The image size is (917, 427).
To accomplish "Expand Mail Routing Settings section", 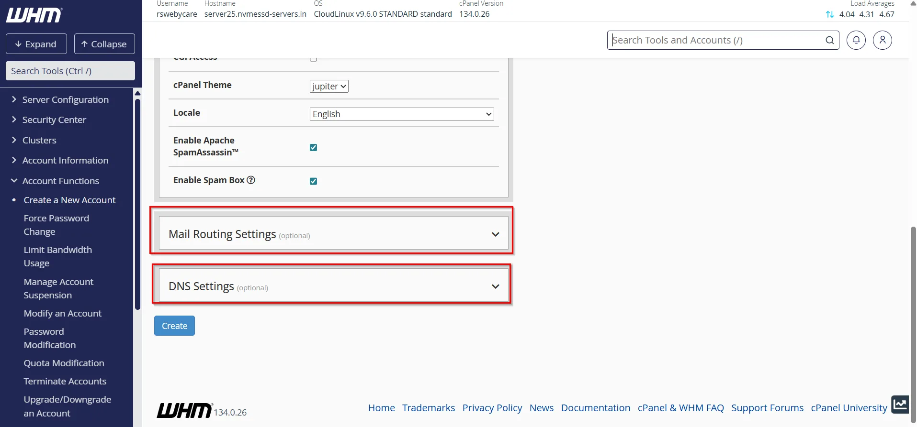I will pos(333,233).
